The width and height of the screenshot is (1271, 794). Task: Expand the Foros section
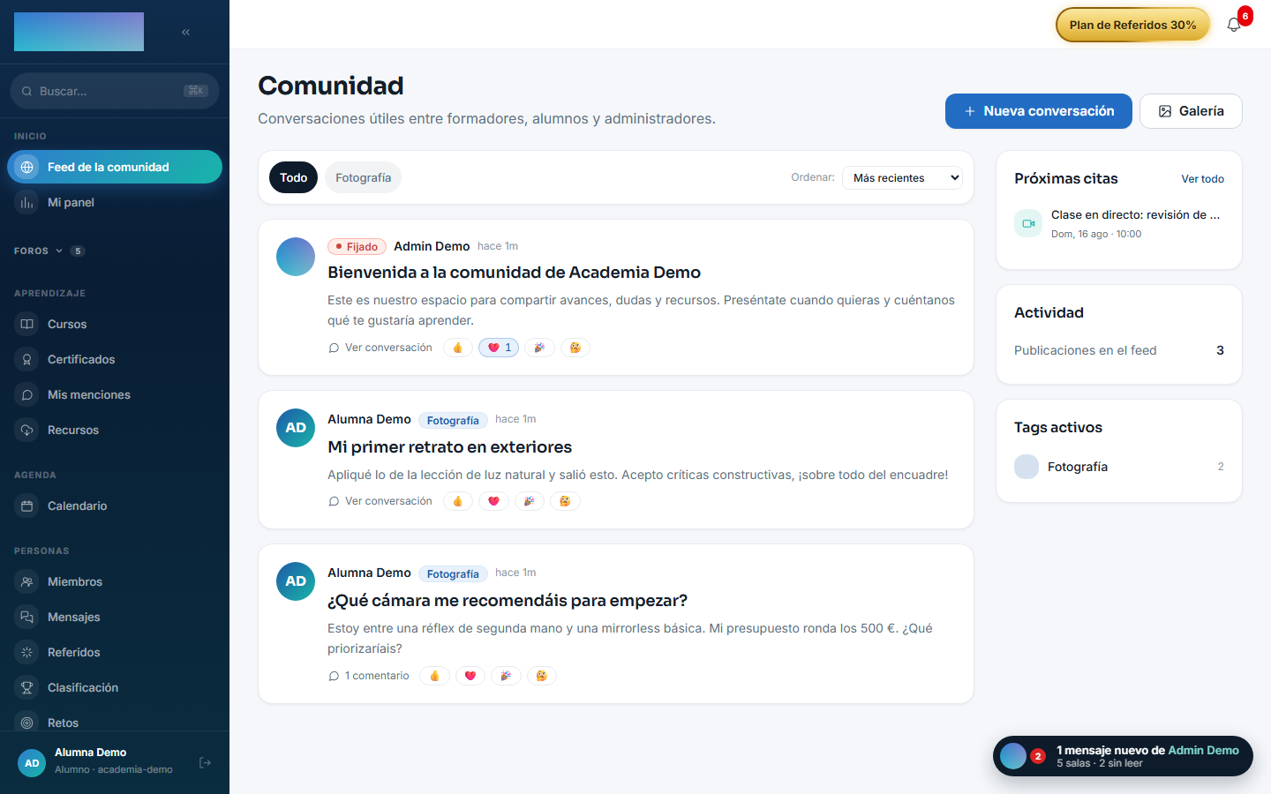click(49, 251)
